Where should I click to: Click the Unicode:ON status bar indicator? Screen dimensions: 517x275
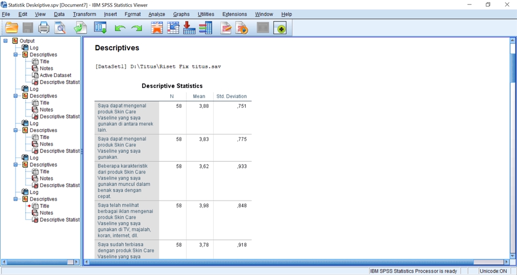[493, 271]
